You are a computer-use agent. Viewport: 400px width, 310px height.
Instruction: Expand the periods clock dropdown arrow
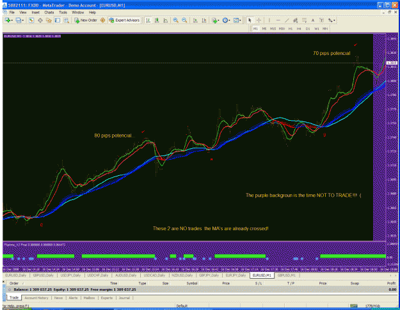229,20
